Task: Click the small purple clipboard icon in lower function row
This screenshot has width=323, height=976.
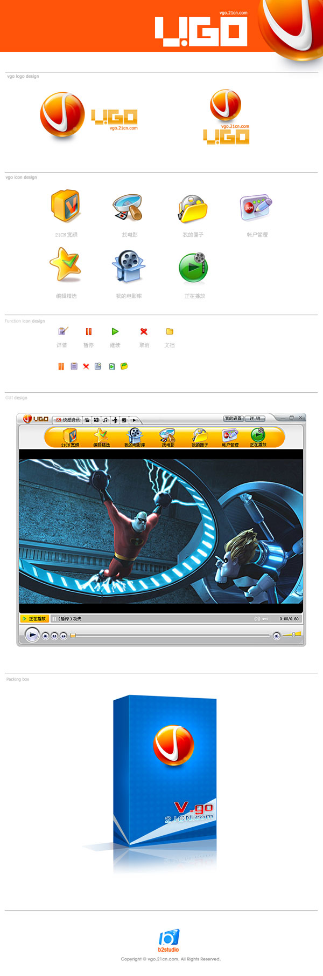Action: [74, 366]
